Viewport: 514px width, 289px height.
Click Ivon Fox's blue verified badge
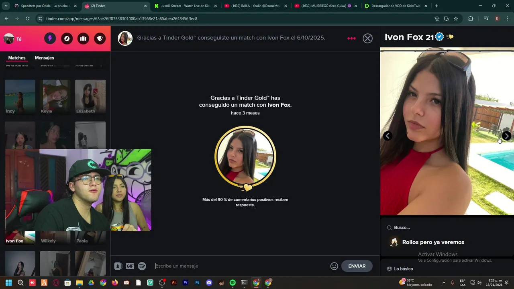440,37
